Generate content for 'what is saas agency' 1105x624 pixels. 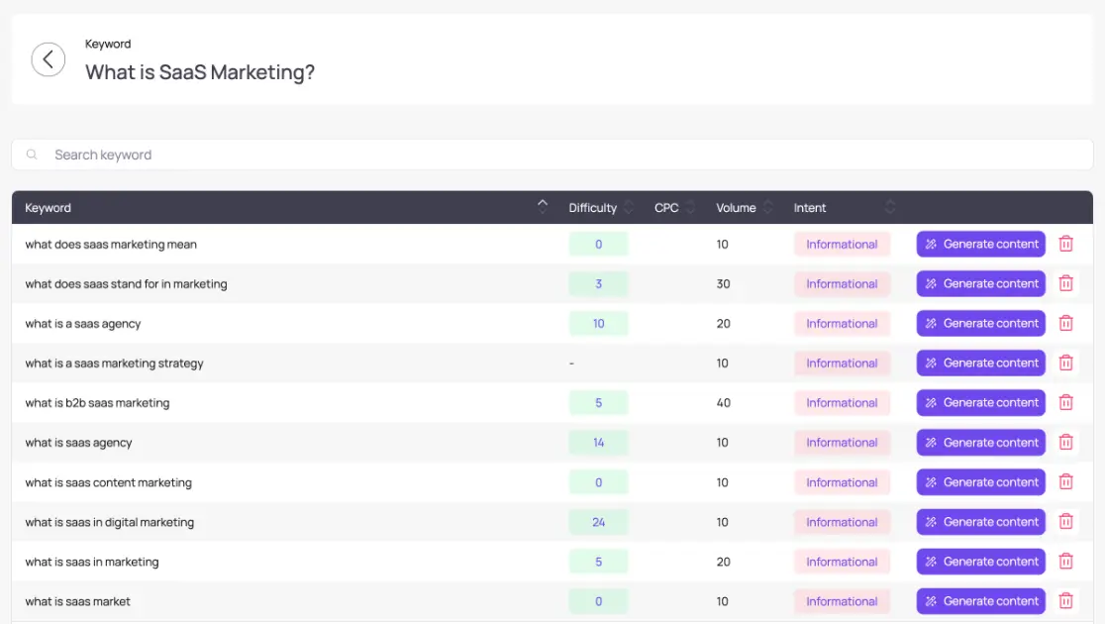pyautogui.click(x=980, y=443)
